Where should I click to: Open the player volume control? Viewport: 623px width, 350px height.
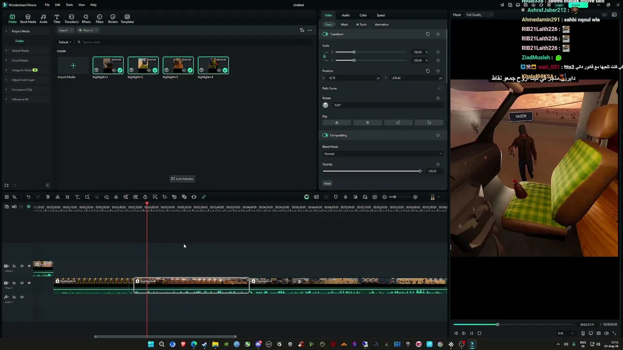(606, 333)
